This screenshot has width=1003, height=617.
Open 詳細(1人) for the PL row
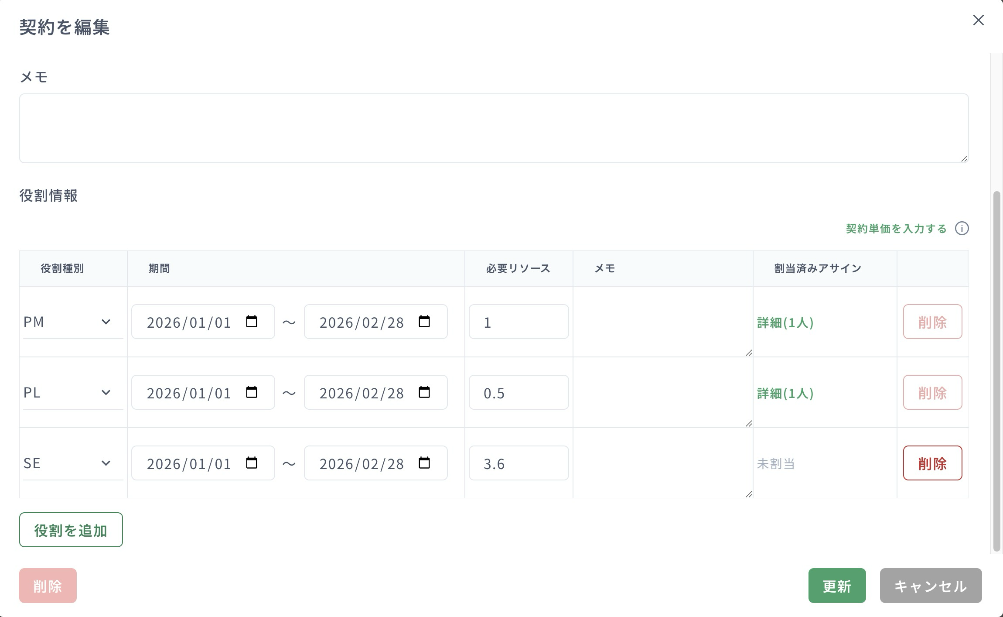(785, 393)
